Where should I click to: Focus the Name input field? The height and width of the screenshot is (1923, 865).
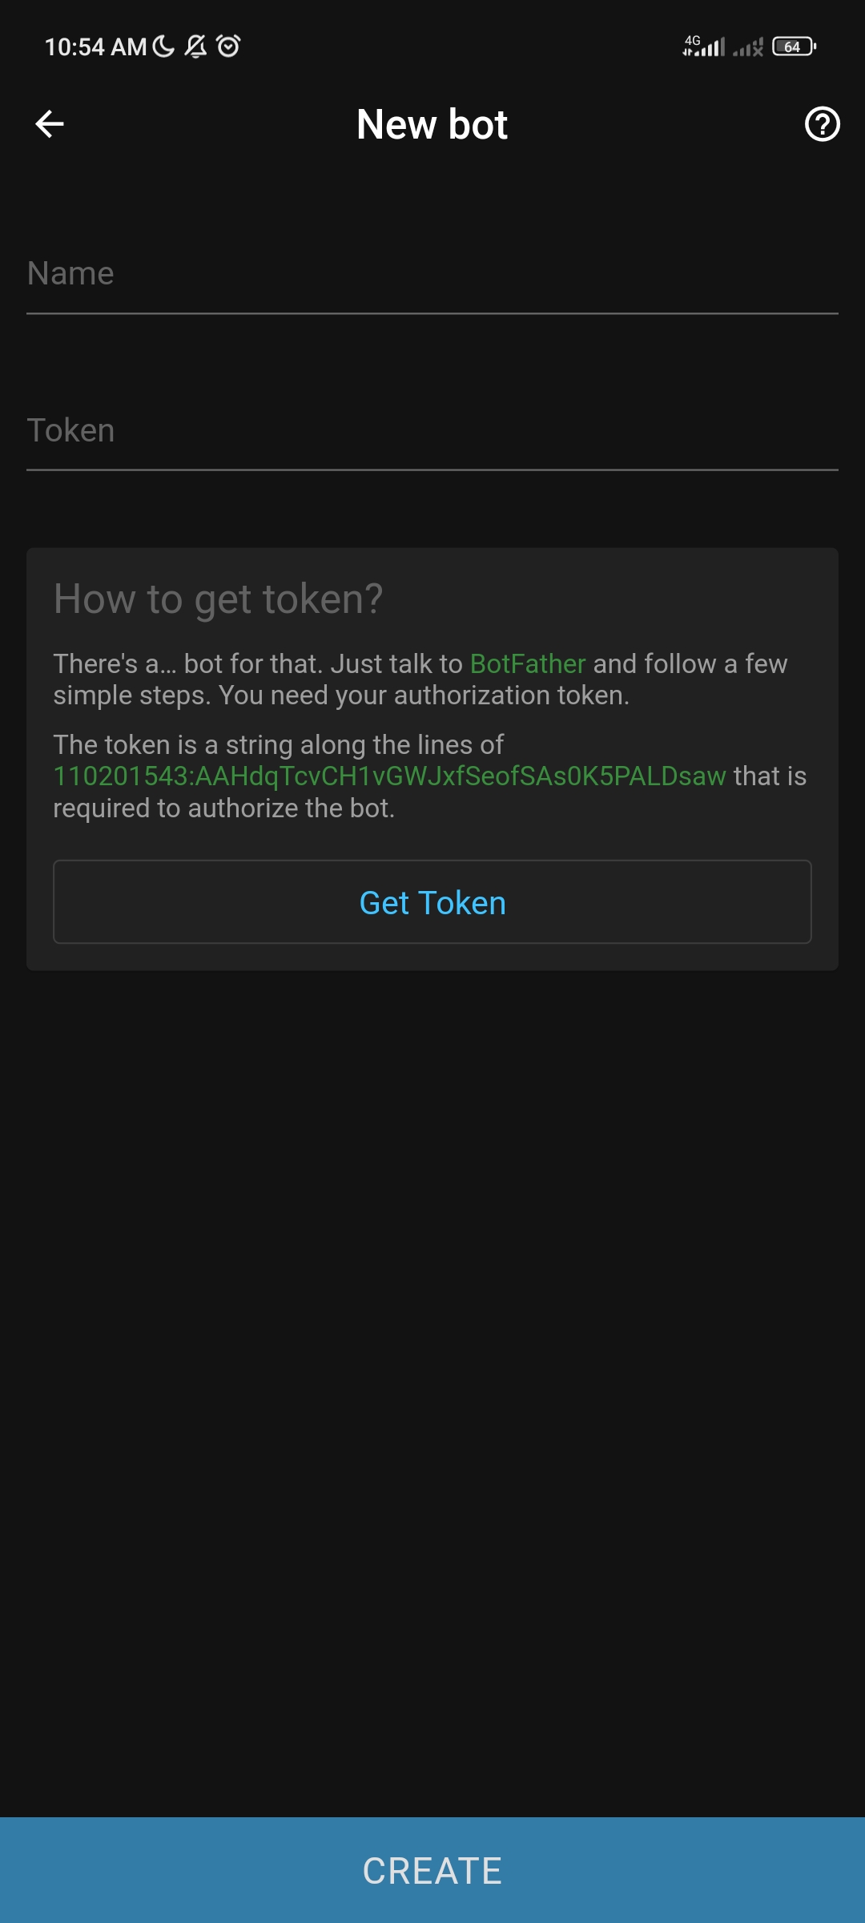tap(432, 274)
